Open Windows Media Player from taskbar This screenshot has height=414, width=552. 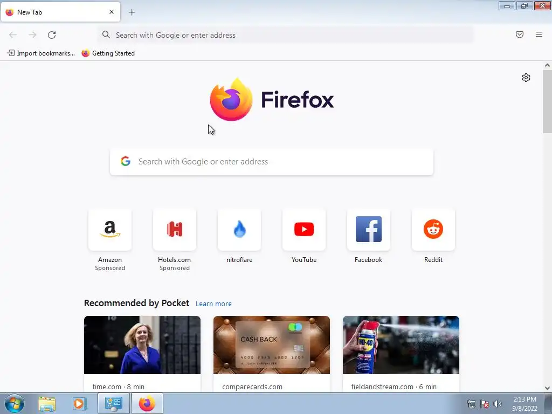tap(80, 403)
